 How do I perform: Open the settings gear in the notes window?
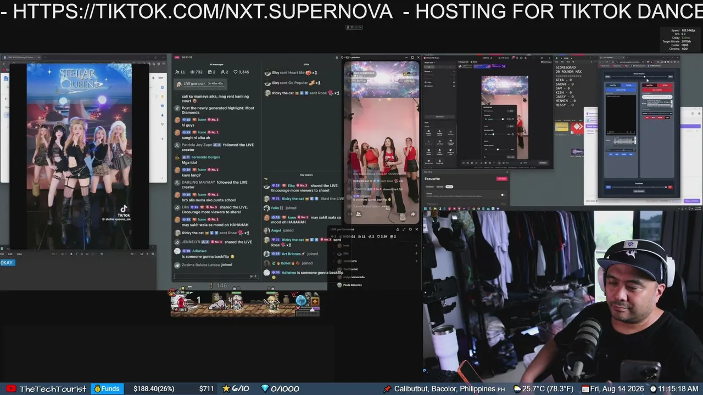153,254
